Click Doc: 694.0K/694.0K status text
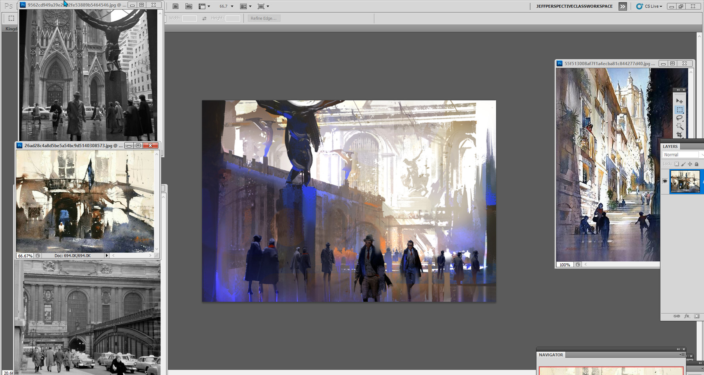Image resolution: width=704 pixels, height=375 pixels. point(72,255)
